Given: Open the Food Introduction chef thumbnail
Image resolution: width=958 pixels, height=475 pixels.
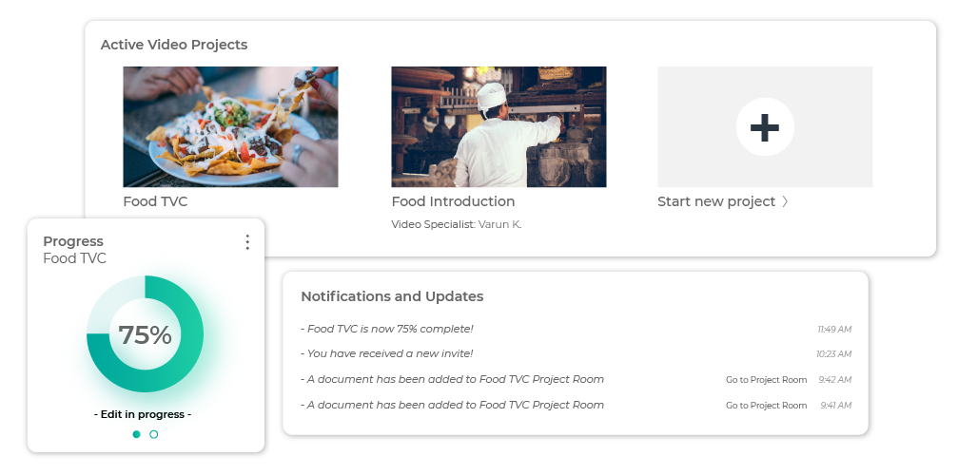Looking at the screenshot, I should 499,127.
